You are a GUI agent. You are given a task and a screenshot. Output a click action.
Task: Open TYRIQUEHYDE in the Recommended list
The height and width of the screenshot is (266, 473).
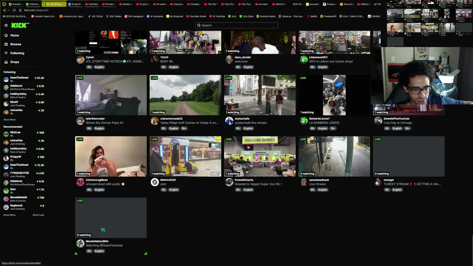pos(24,174)
